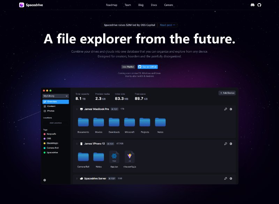The image size is (279, 204).
Task: Click the Add Device button
Action: [227, 93]
